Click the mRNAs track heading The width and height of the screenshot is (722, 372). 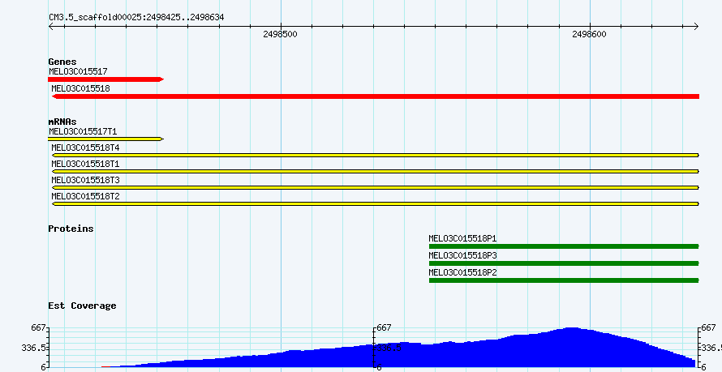(x=62, y=122)
